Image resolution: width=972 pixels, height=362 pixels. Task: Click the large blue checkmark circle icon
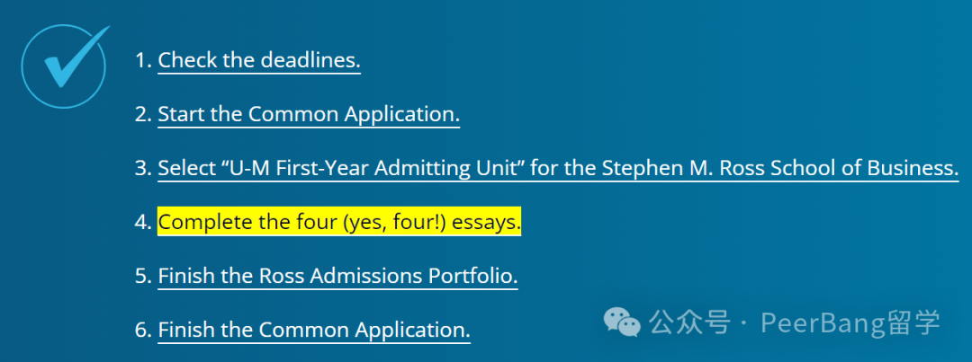click(x=64, y=66)
